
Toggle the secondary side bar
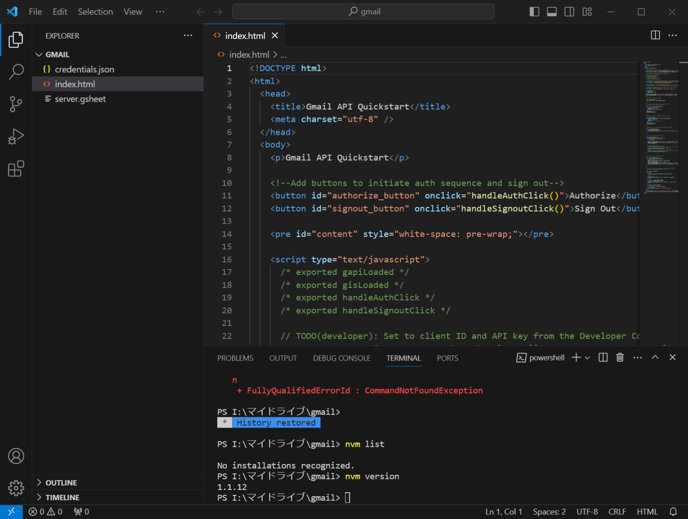click(x=569, y=12)
